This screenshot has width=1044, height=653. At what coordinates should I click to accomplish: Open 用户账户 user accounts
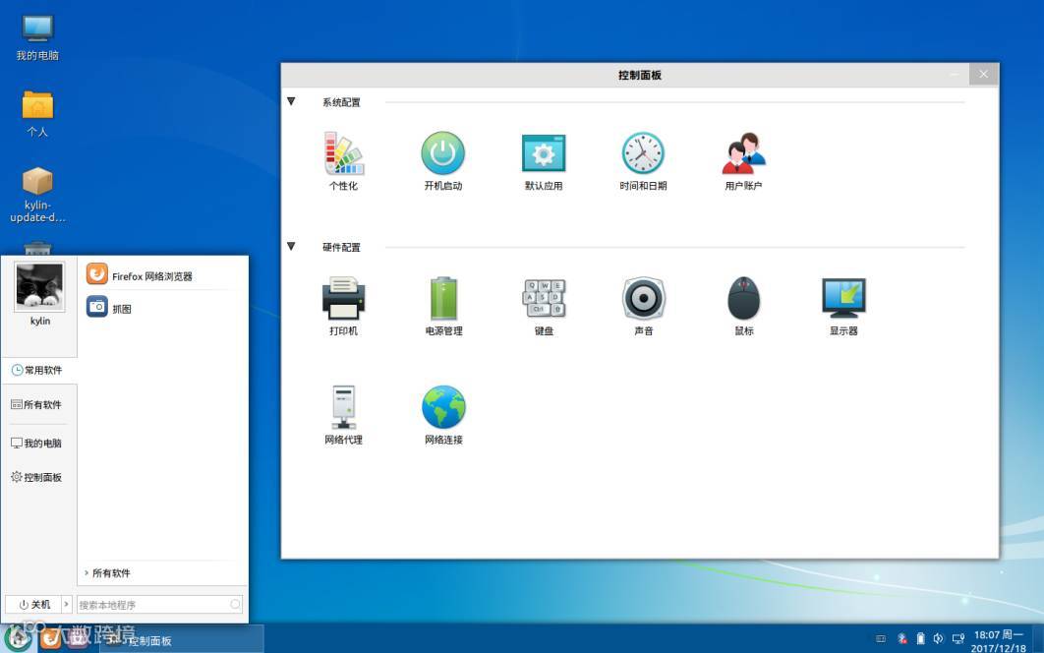(x=743, y=161)
